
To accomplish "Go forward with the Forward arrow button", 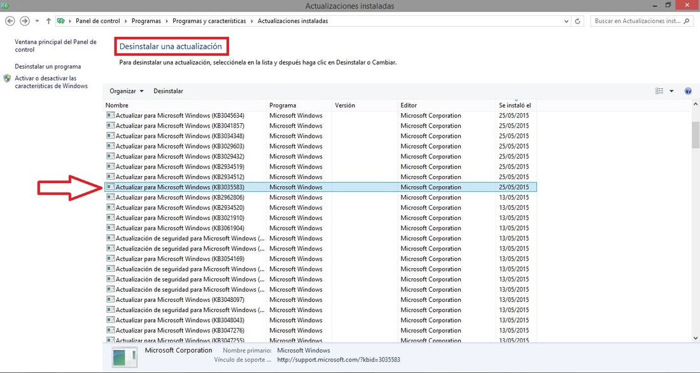I will (x=25, y=21).
